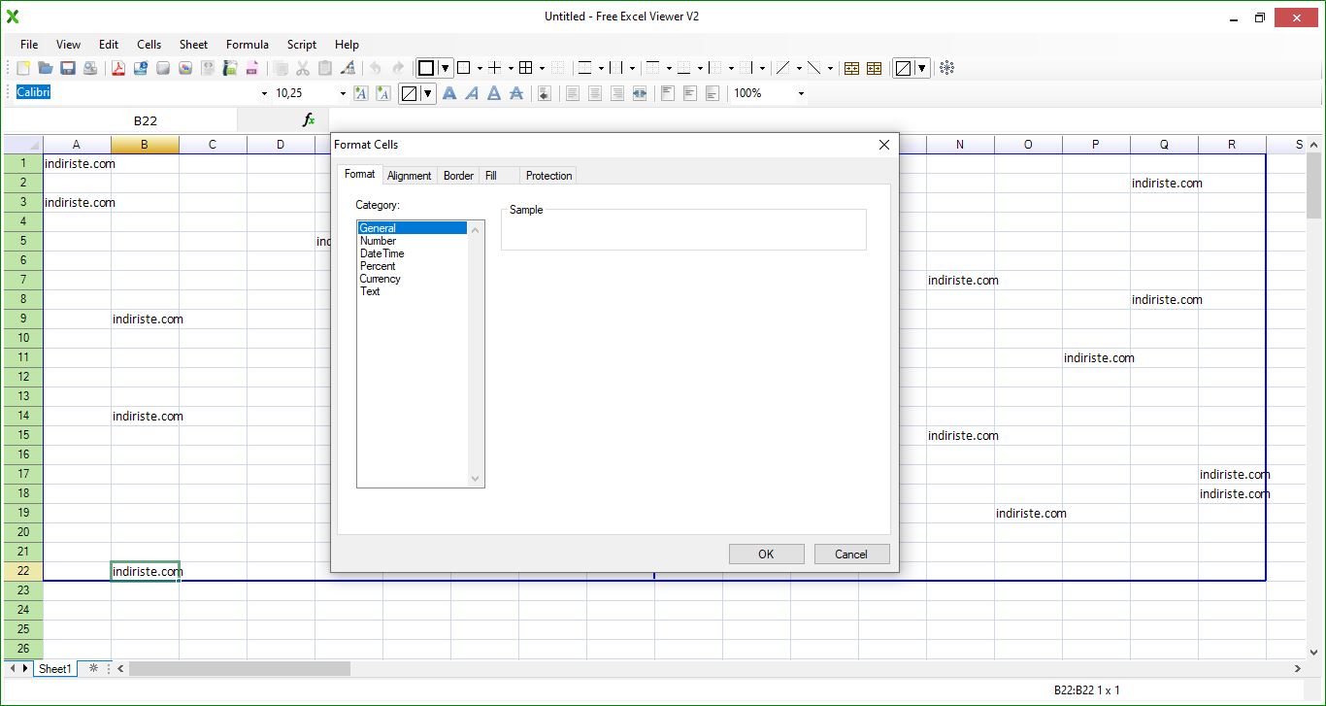Expand the text color dropdown arrow
The image size is (1326, 706).
tap(427, 93)
